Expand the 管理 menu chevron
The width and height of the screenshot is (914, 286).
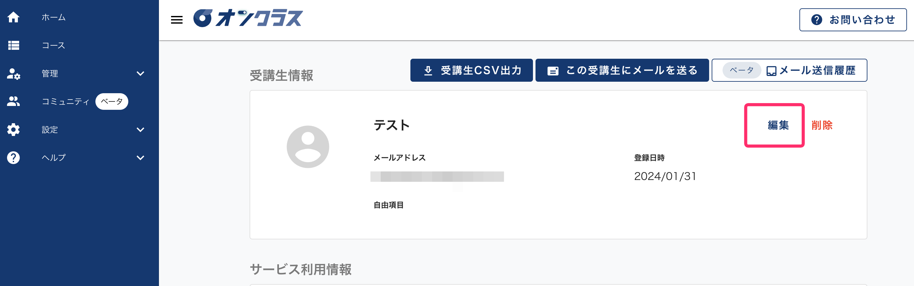point(140,73)
